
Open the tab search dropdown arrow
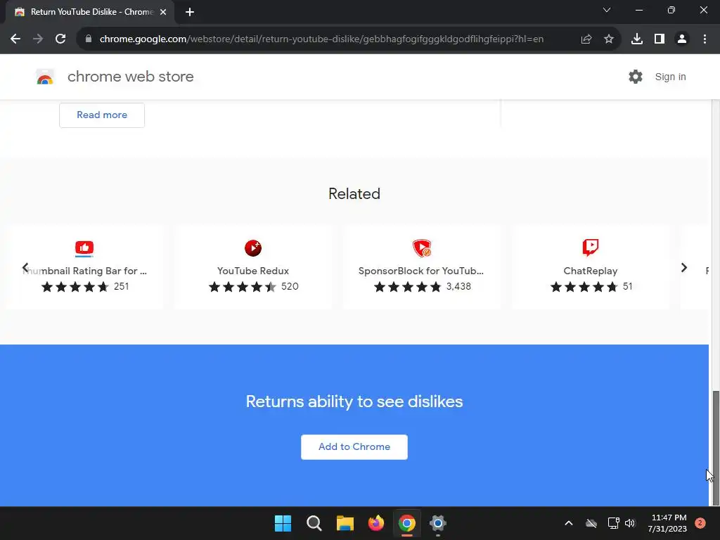607,10
